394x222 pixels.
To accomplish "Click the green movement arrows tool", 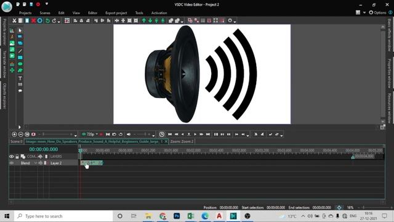I will (x=12, y=70).
